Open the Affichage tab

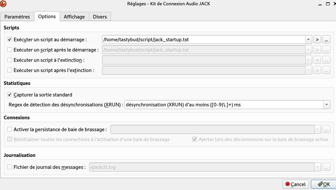click(74, 17)
